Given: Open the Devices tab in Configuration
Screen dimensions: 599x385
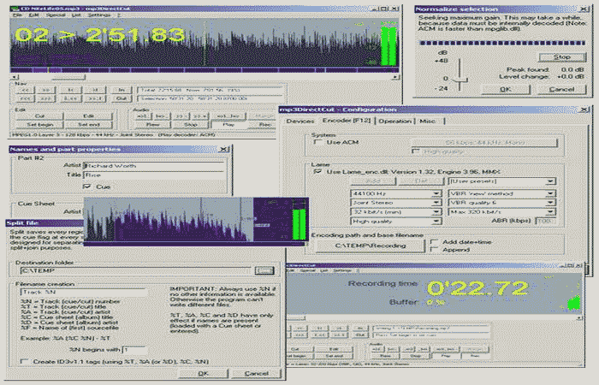Looking at the screenshot, I should point(300,121).
